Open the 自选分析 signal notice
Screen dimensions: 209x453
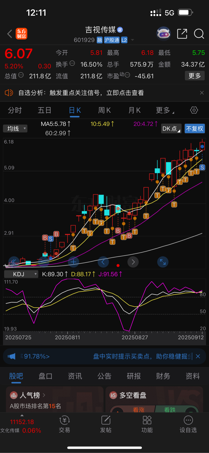coord(81,93)
